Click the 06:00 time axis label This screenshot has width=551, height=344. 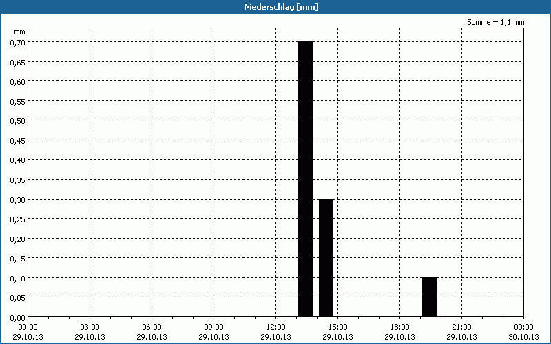coord(152,327)
